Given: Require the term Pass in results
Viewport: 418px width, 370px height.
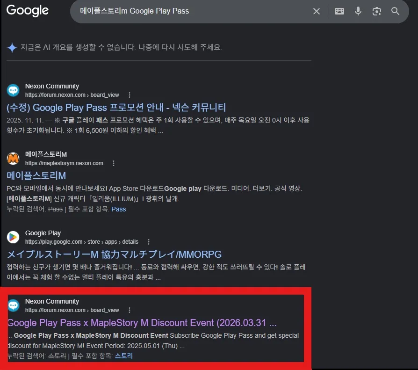Looking at the screenshot, I should 119,209.
